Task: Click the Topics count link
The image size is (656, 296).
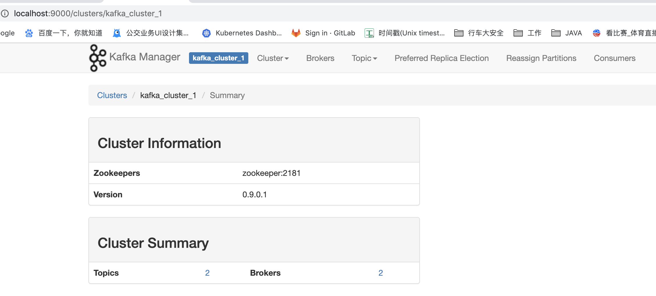Action: pos(207,273)
